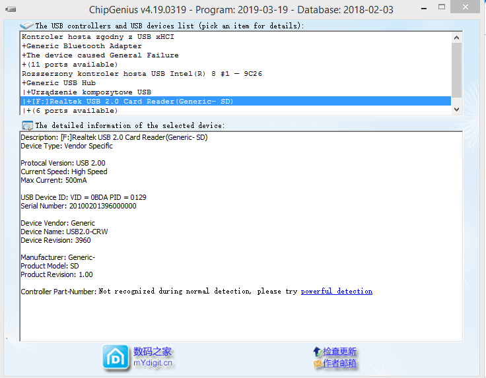Click Product Model: SD line
486x378 pixels.
click(x=50, y=266)
